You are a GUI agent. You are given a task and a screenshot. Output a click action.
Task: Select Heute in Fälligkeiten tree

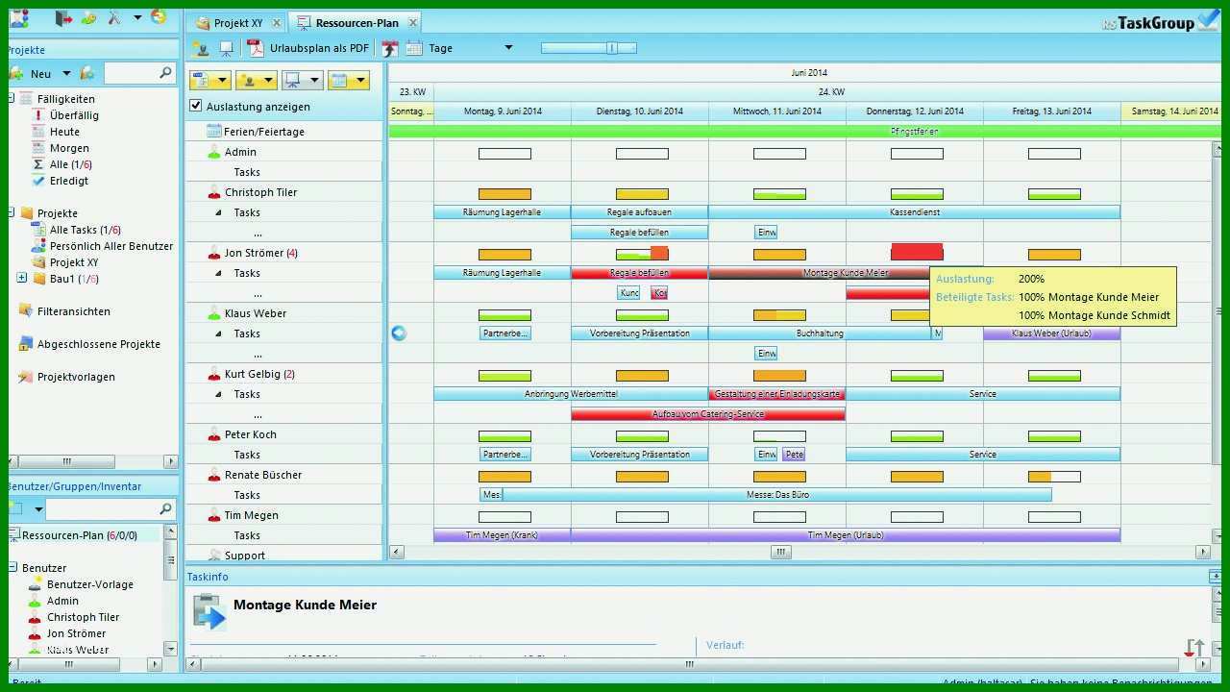pos(64,132)
